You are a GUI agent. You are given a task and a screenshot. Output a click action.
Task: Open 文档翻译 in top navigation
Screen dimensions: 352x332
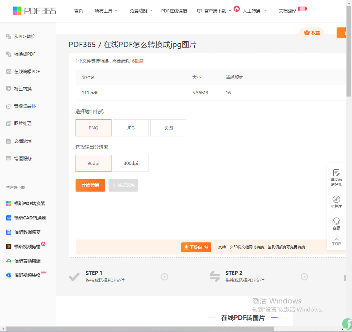287,11
